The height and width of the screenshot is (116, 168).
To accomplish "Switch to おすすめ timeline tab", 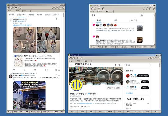I will click(12, 15).
